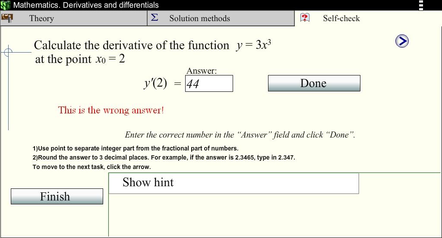Go to next task with arrow icon
The height and width of the screenshot is (238, 442).
coord(402,41)
